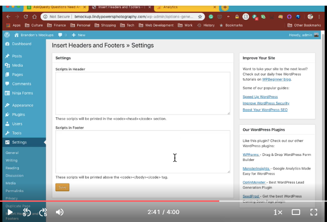Go to browser home icon
Viewport: 327px width, 222px height.
[x=34, y=16]
